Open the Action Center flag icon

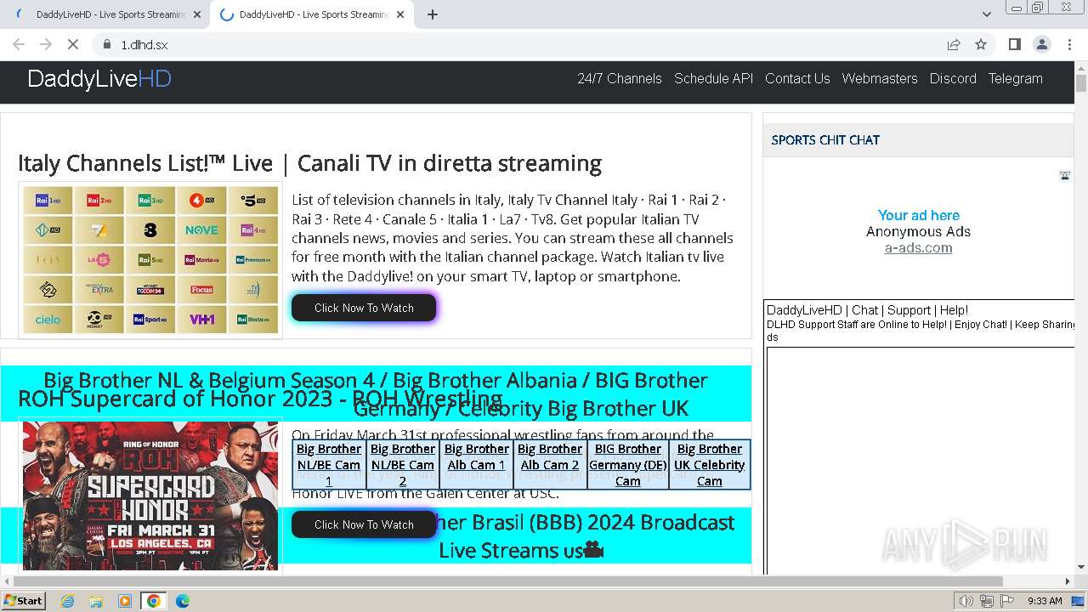pyautogui.click(x=1006, y=601)
